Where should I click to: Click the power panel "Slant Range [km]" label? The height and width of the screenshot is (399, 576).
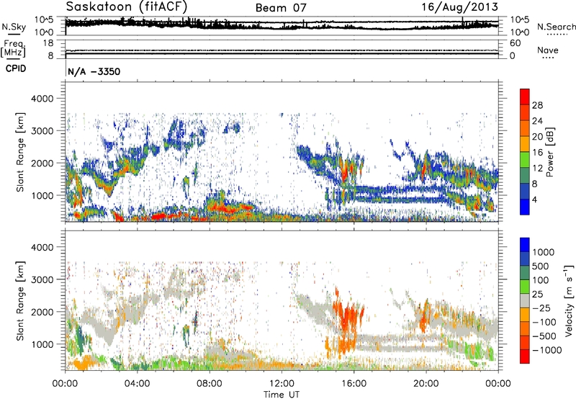pos(20,152)
